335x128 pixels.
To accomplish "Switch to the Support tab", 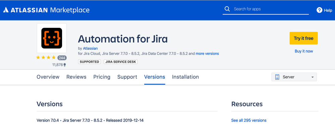I will pos(127,77).
